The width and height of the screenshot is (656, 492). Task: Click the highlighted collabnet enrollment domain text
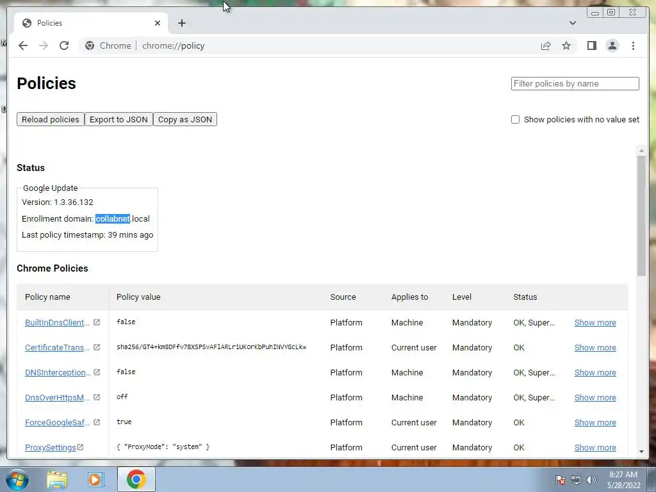click(113, 219)
